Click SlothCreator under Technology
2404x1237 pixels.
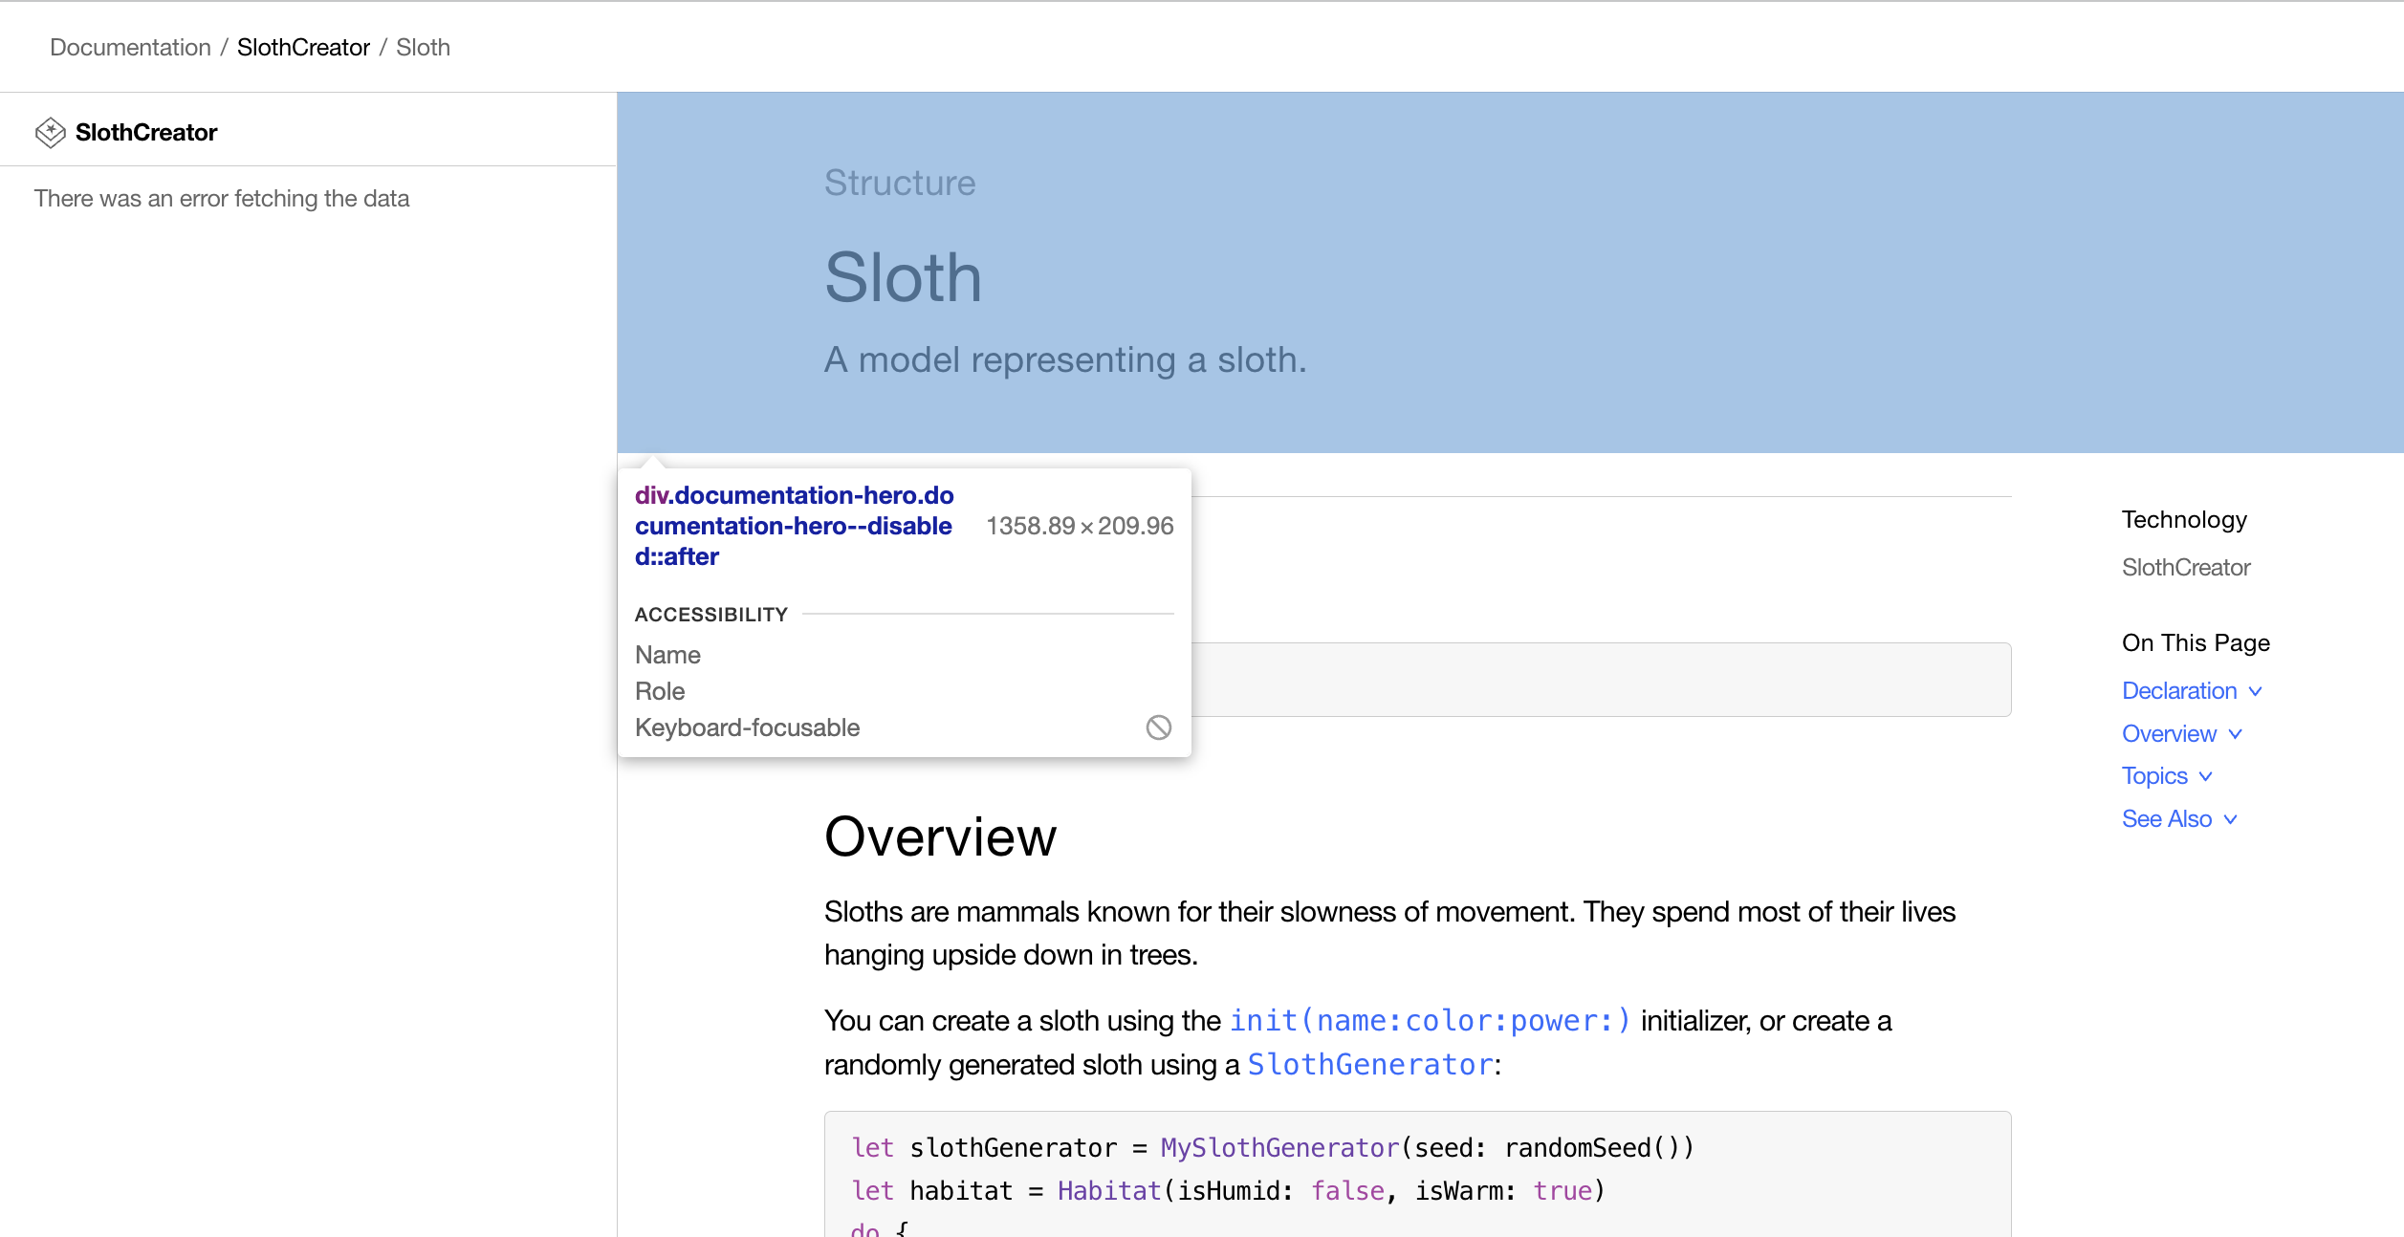click(x=2186, y=568)
